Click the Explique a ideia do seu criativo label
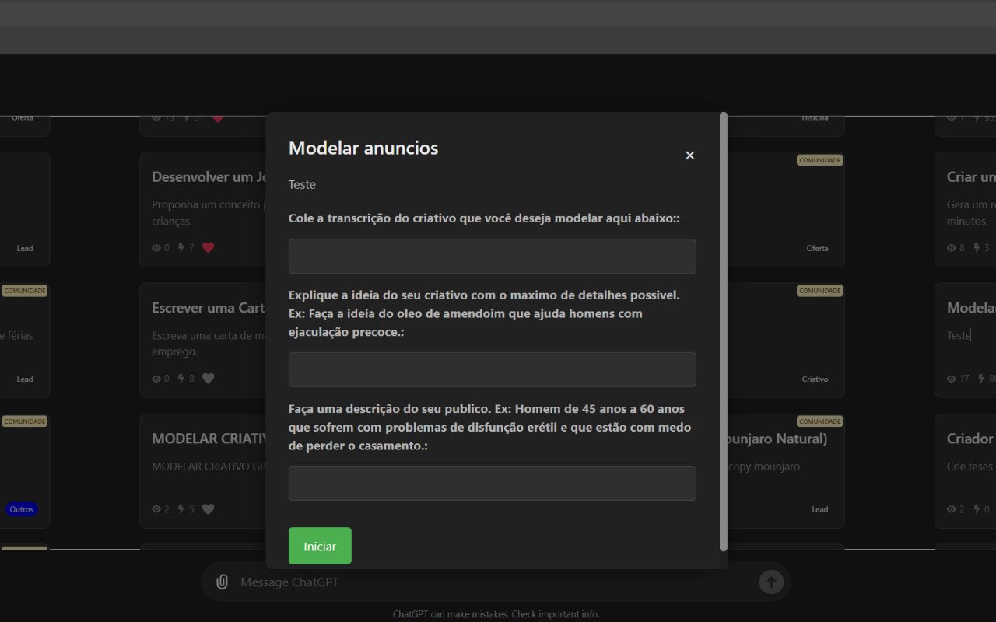This screenshot has height=622, width=996. (484, 313)
